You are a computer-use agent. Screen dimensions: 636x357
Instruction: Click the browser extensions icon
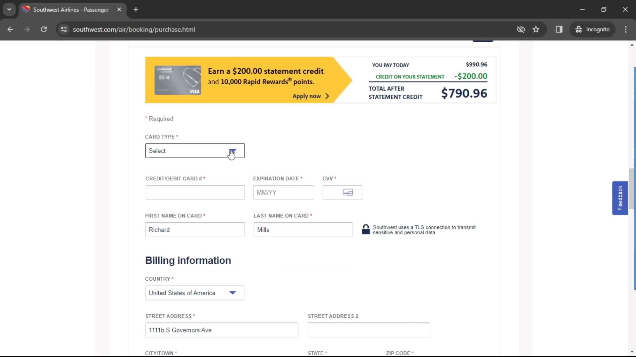pyautogui.click(x=559, y=29)
